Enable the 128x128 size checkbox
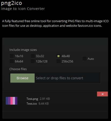This screenshot has height=121, width=111. 33,62
